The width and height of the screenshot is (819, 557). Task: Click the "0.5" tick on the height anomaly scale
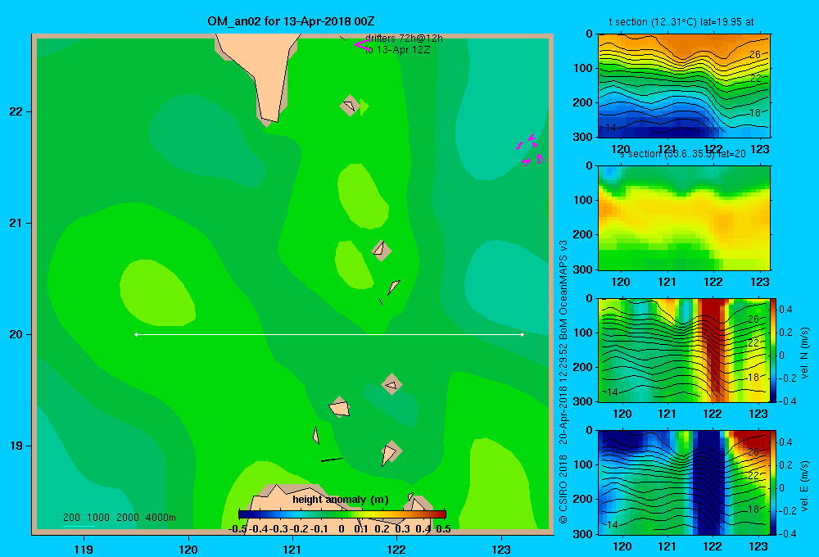(x=443, y=529)
